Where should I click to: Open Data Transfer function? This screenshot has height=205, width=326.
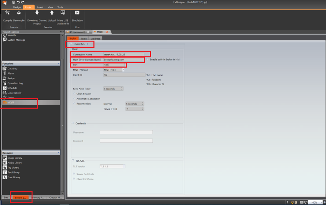[12, 93]
